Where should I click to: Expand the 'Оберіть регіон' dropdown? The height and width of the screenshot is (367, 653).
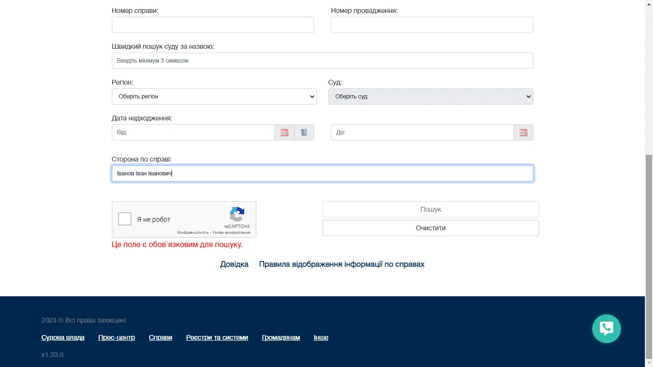[x=214, y=97]
